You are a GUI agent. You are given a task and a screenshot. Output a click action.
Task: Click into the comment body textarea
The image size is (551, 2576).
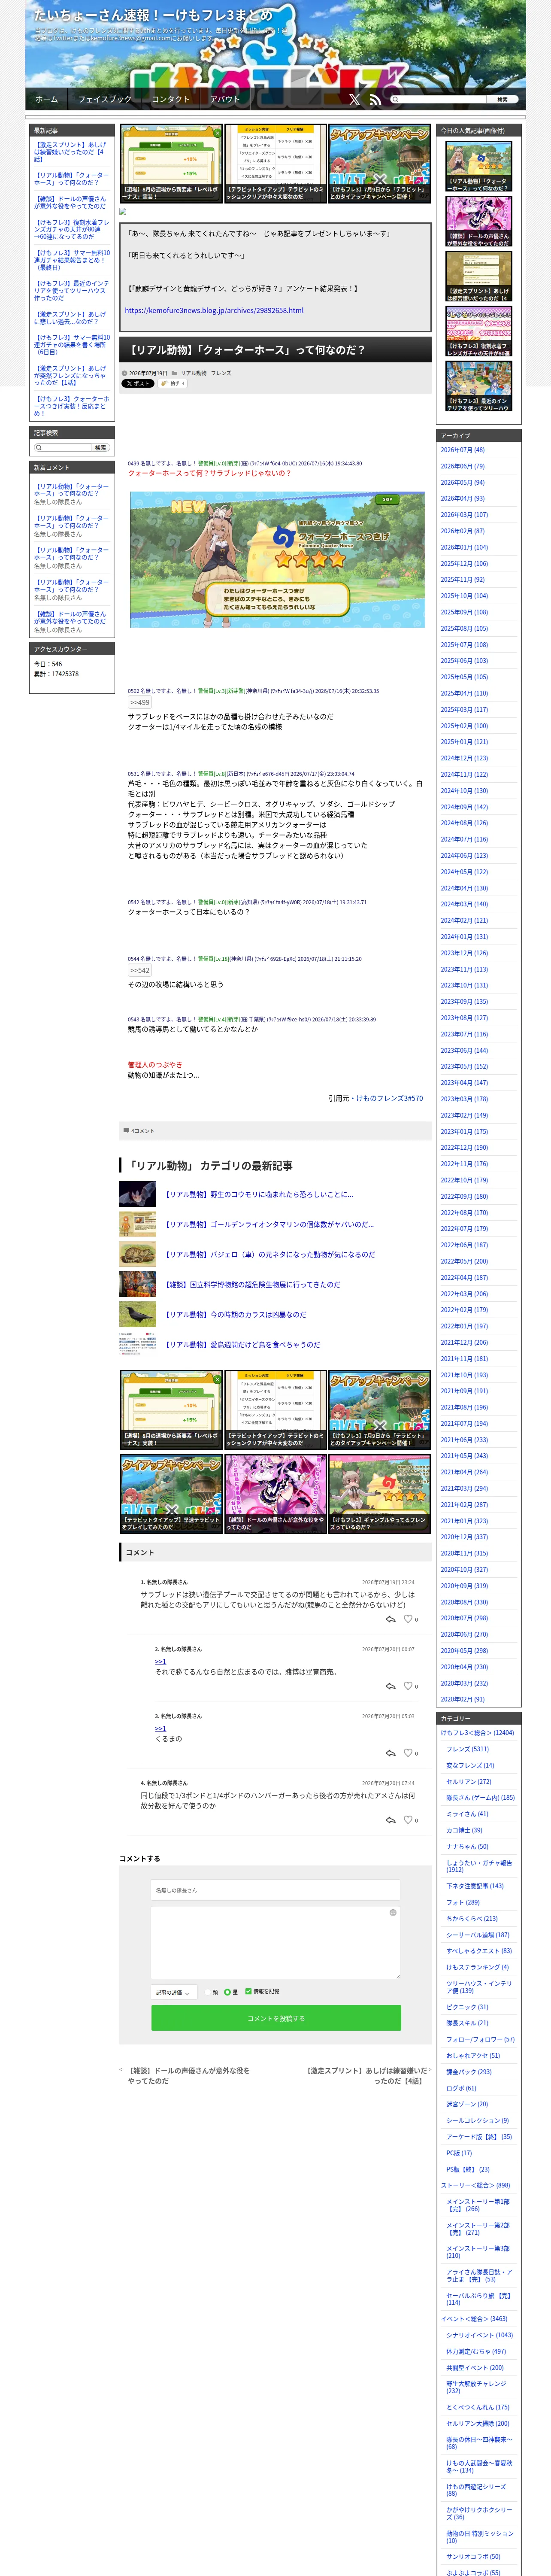(276, 1942)
